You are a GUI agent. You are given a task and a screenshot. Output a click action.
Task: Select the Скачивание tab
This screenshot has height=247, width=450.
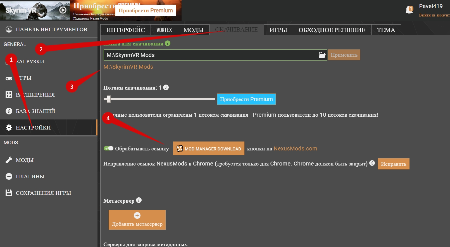tap(236, 30)
